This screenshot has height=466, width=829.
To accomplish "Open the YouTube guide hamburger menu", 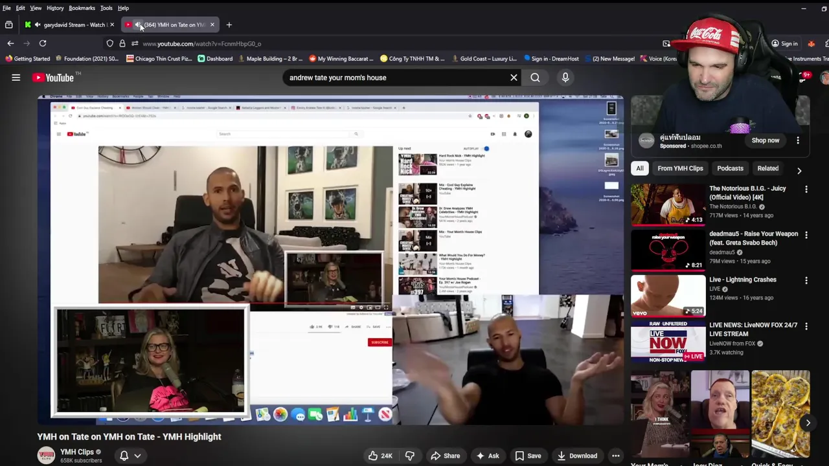I will click(x=16, y=78).
